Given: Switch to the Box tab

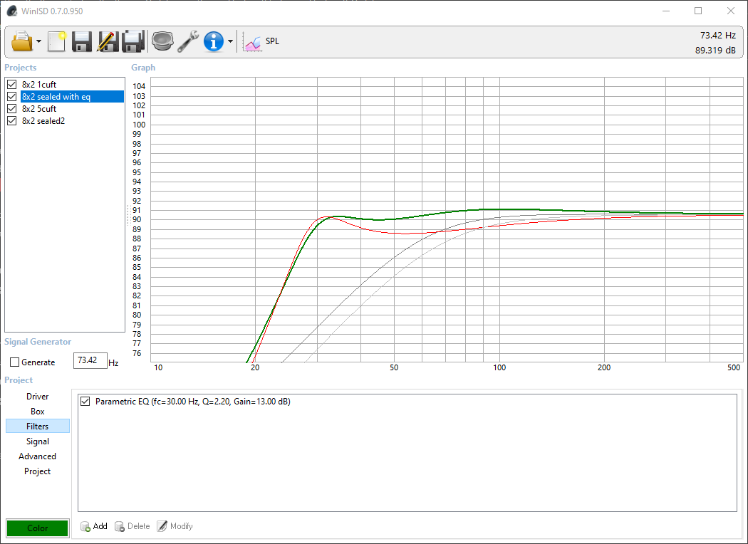Looking at the screenshot, I should click(38, 412).
